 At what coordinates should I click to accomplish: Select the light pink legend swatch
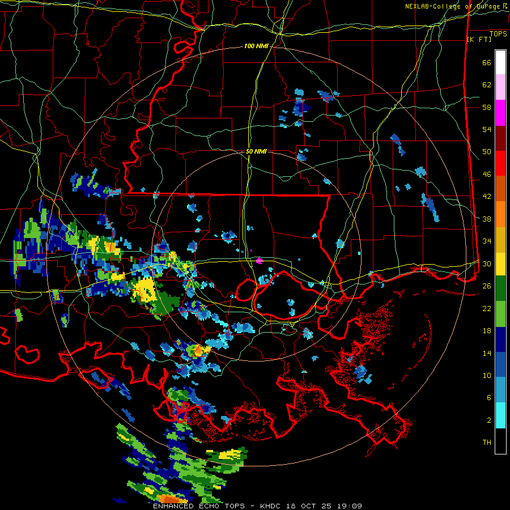[500, 87]
